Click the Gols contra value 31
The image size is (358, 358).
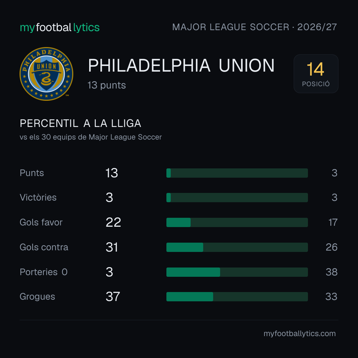tap(112, 247)
